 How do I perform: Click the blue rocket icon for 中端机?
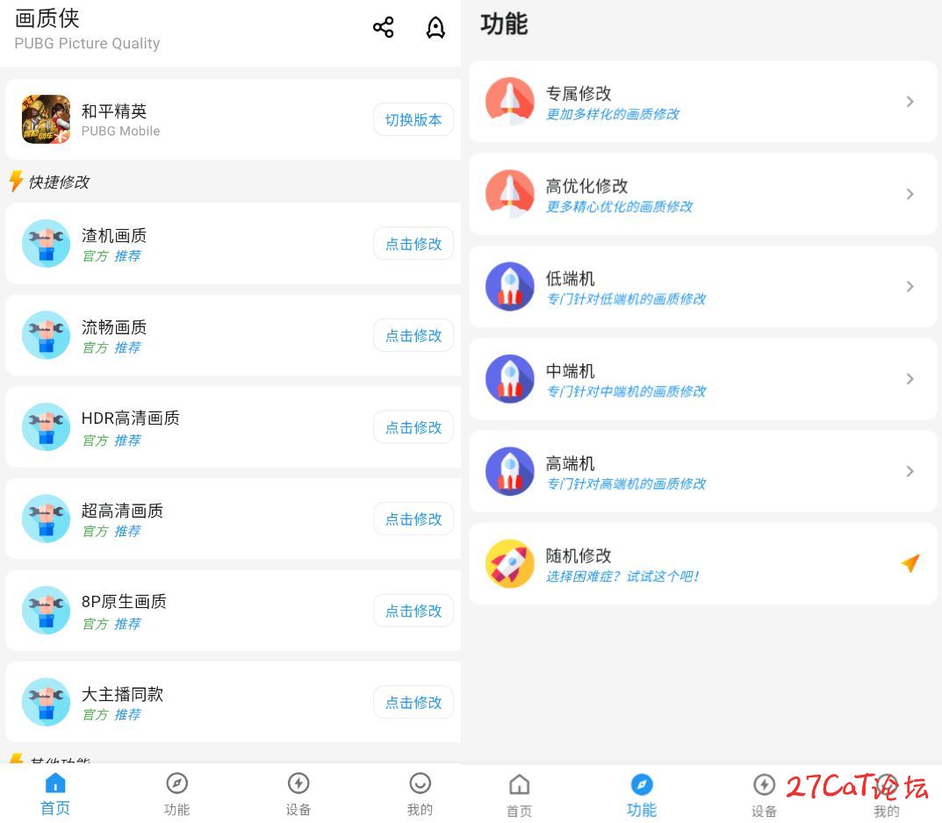pyautogui.click(x=509, y=379)
